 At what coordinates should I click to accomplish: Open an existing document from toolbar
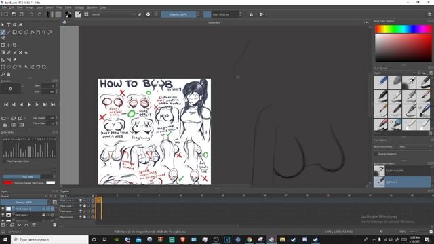tap(14, 14)
